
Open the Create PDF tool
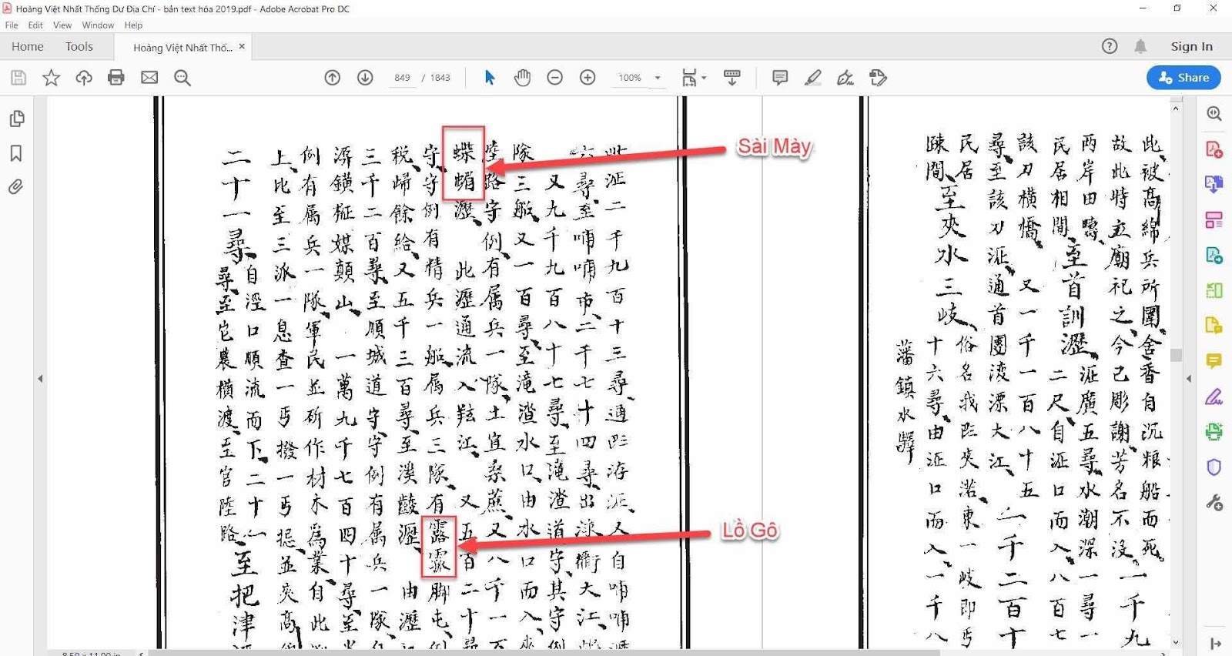tap(1214, 149)
